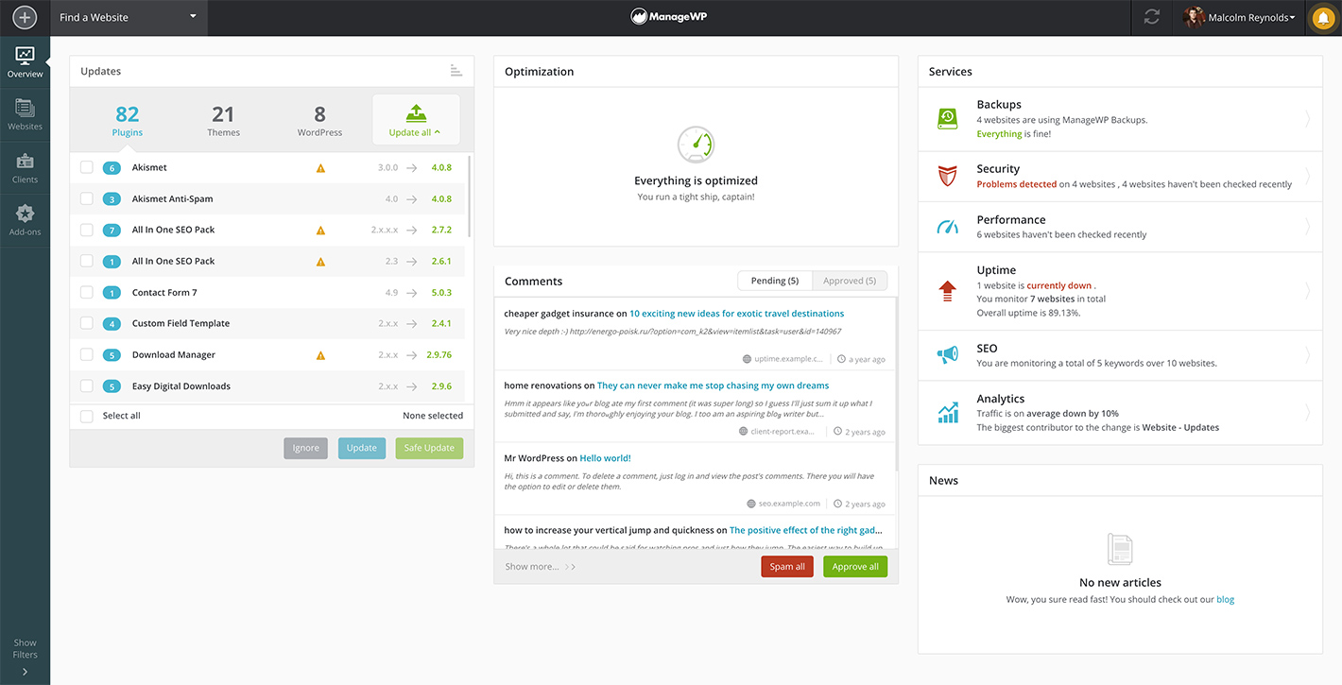The height and width of the screenshot is (685, 1342).
Task: Click the Spam all button
Action: tap(787, 567)
